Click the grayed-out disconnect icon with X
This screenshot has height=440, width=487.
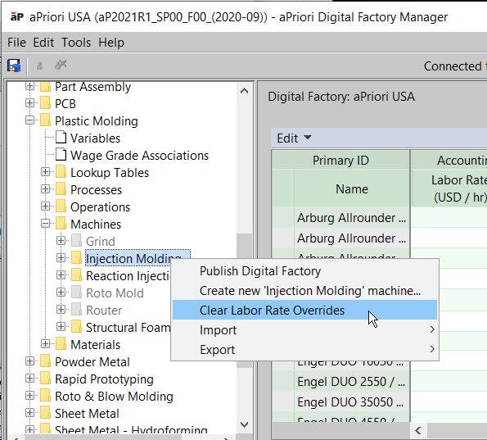61,65
